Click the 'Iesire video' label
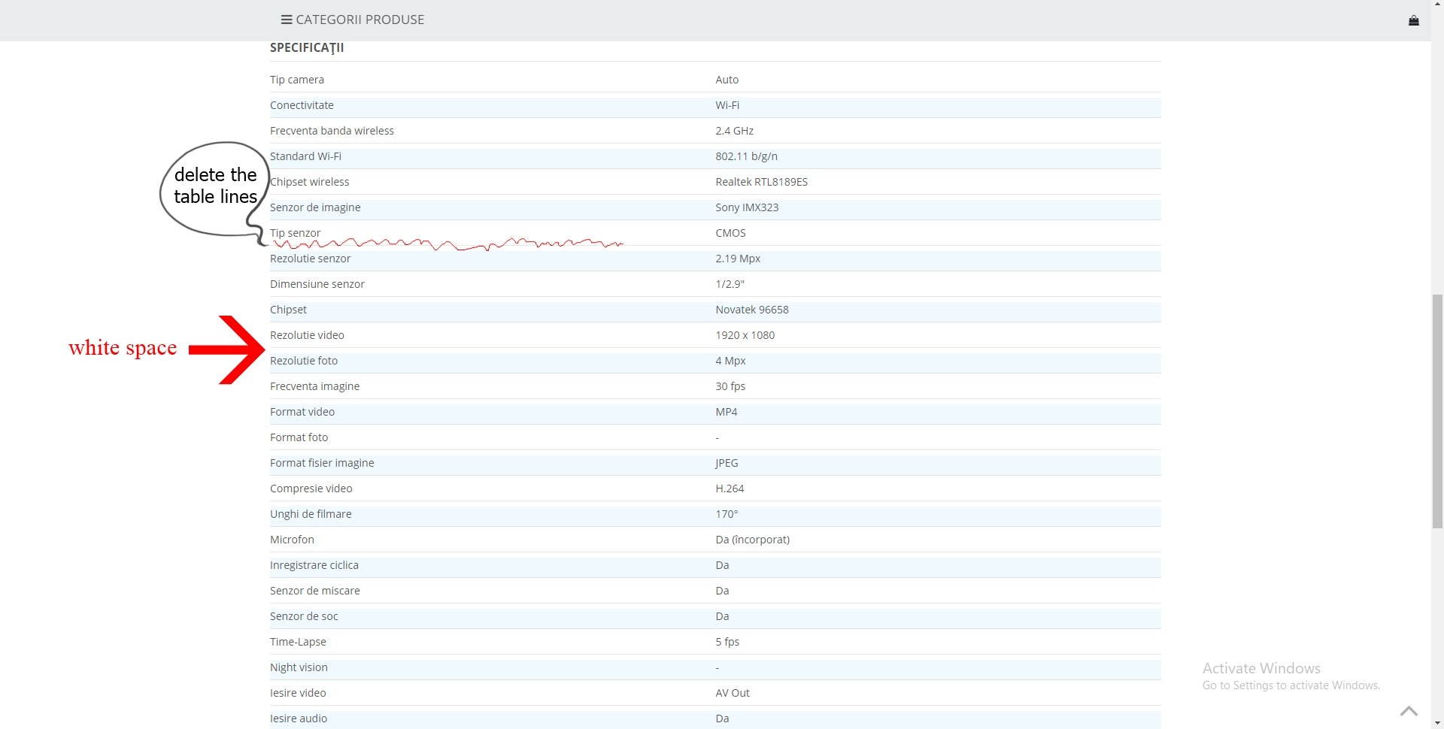The height and width of the screenshot is (729, 1444). [x=298, y=693]
